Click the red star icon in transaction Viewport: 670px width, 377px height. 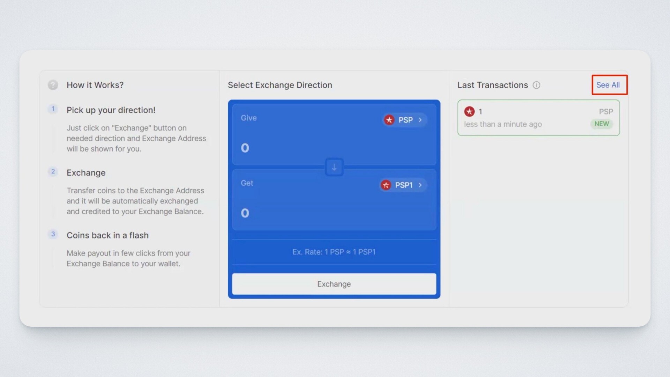tap(469, 111)
